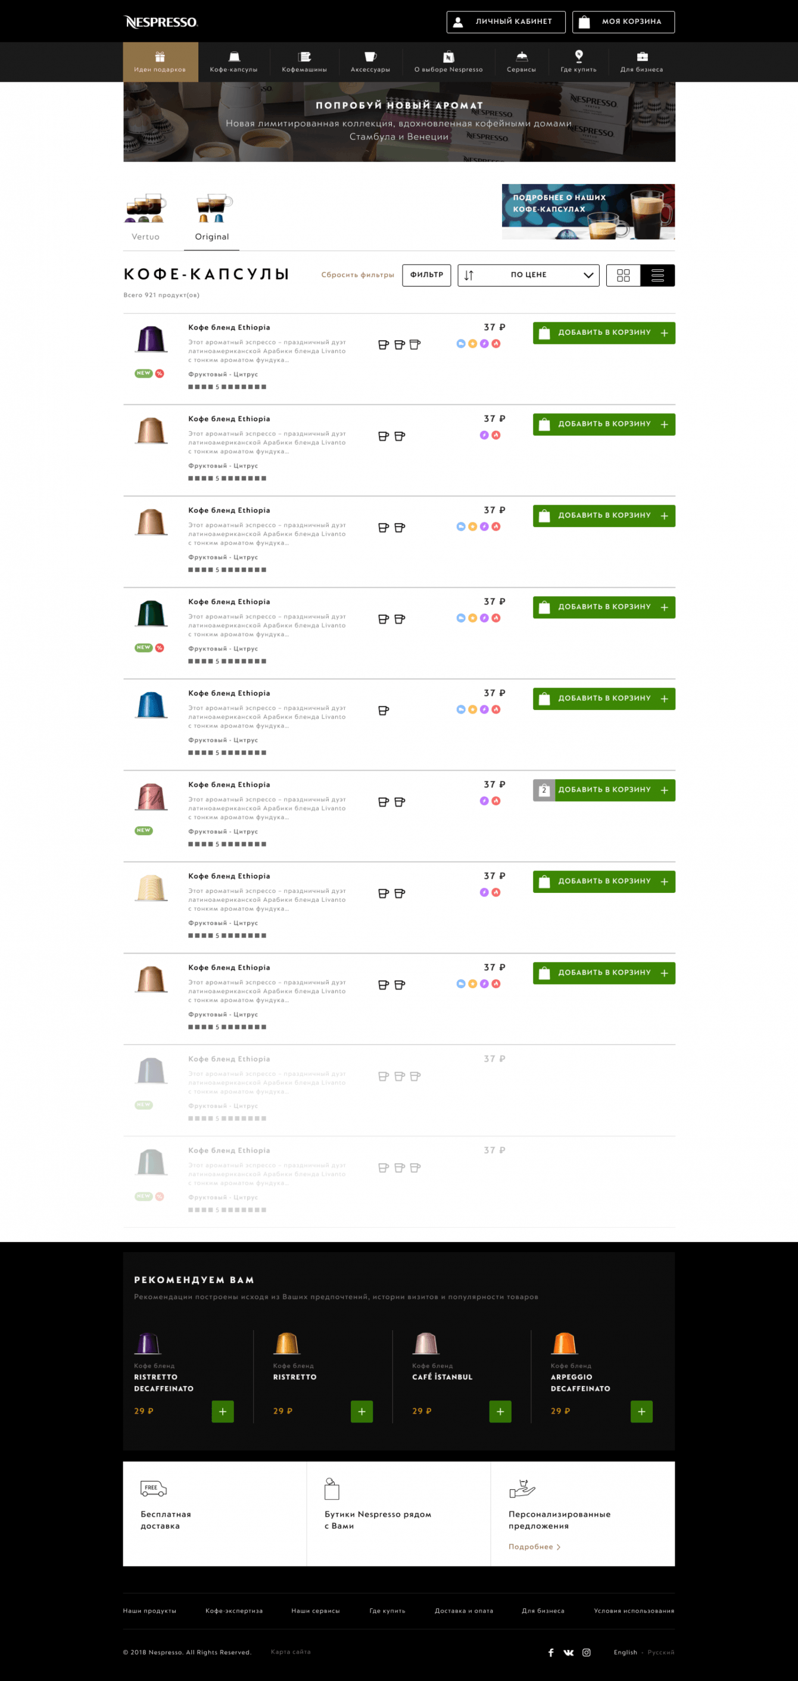Screen dimensions: 798x1681
Task: Add first Ethiopia capsule to cart
Action: pyautogui.click(x=603, y=333)
